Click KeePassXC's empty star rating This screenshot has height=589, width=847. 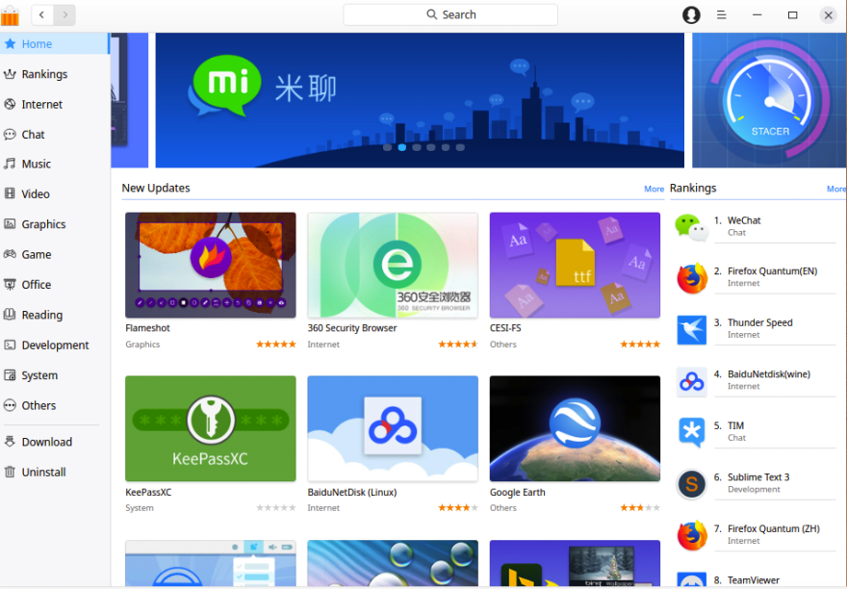tap(276, 507)
